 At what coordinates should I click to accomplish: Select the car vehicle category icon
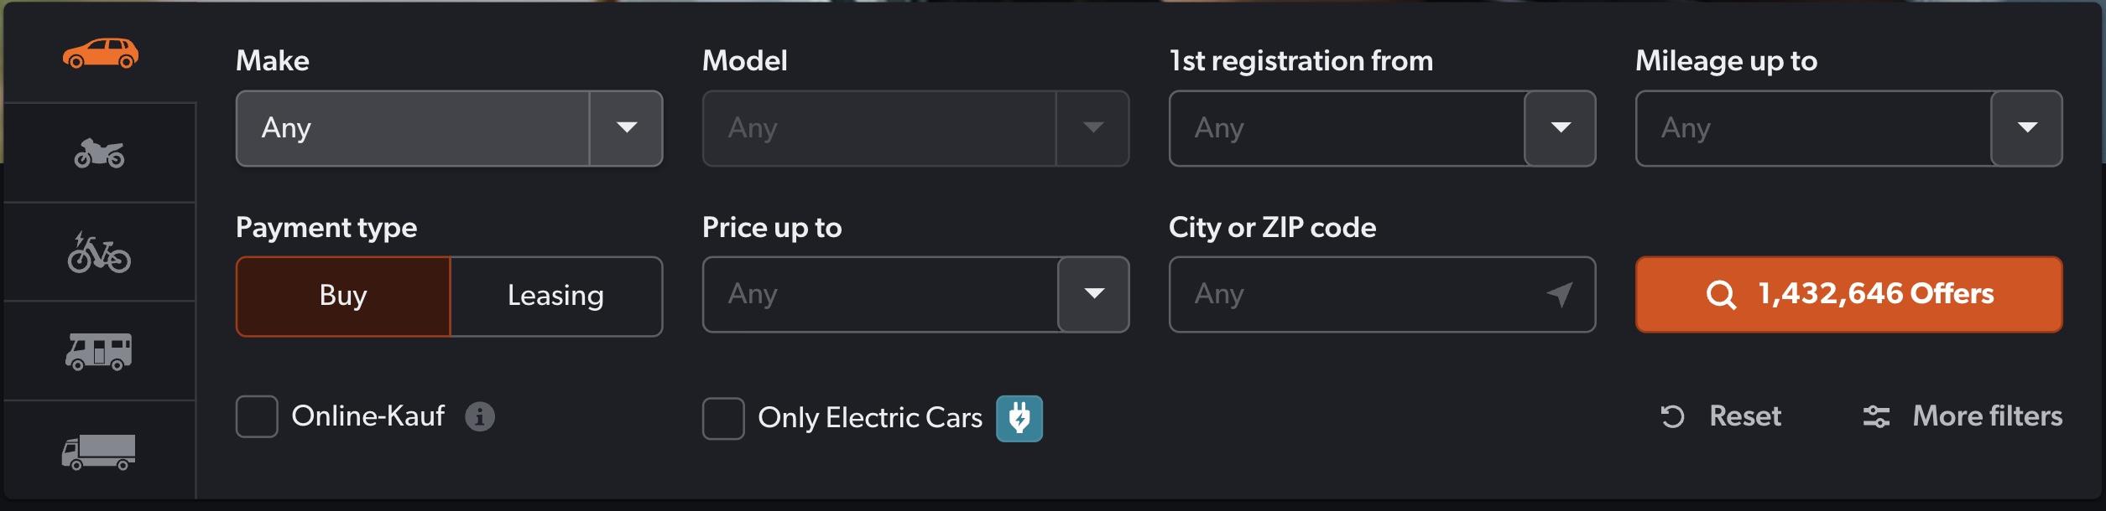click(x=100, y=54)
